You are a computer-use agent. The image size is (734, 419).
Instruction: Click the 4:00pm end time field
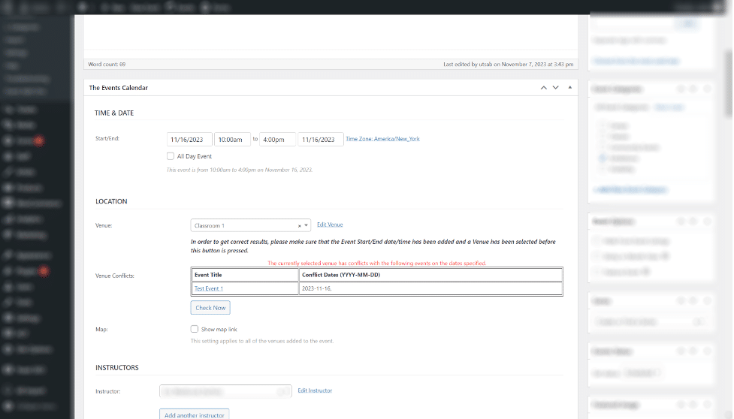[x=277, y=140]
